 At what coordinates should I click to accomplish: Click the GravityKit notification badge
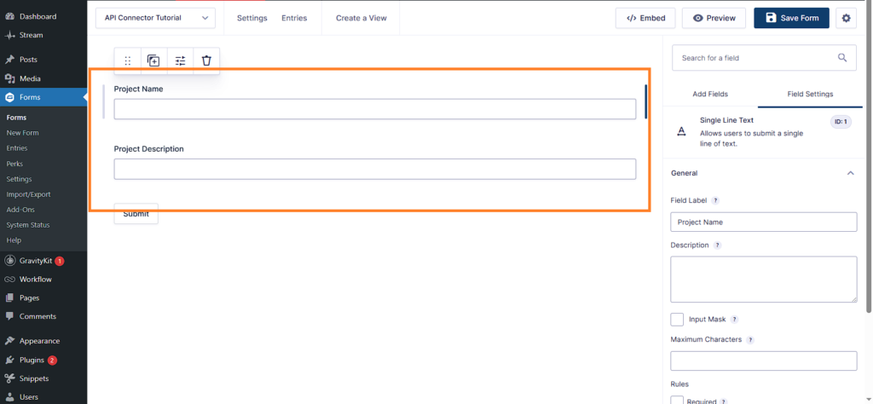click(x=60, y=261)
